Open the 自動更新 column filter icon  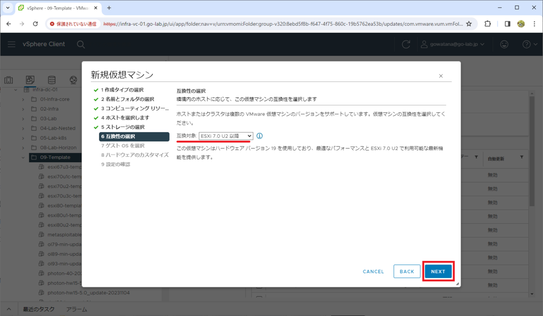(x=522, y=157)
